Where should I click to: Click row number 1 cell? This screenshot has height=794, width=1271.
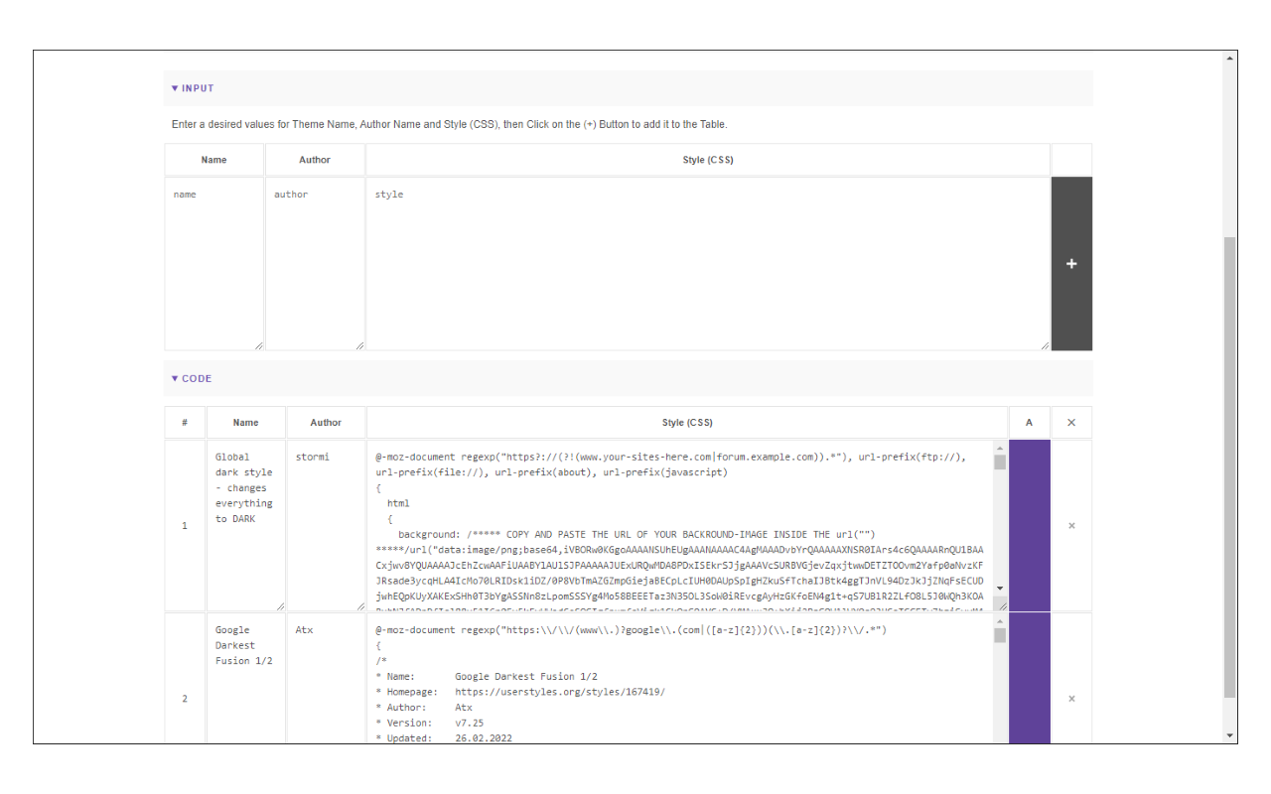tap(185, 526)
